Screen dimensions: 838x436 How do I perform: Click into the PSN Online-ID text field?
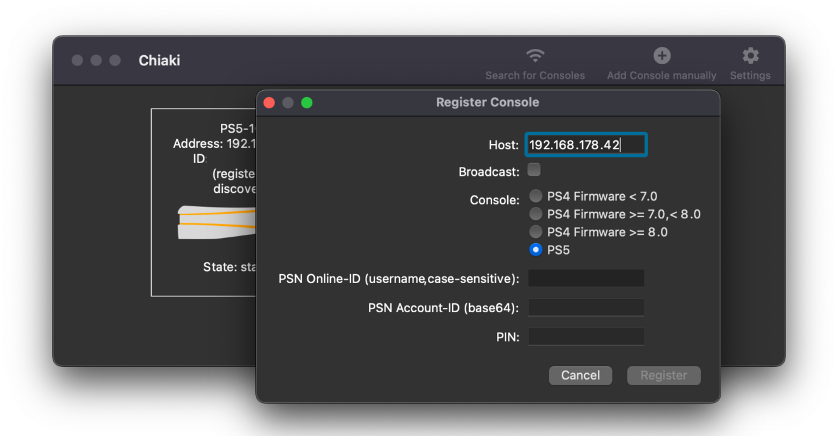586,278
